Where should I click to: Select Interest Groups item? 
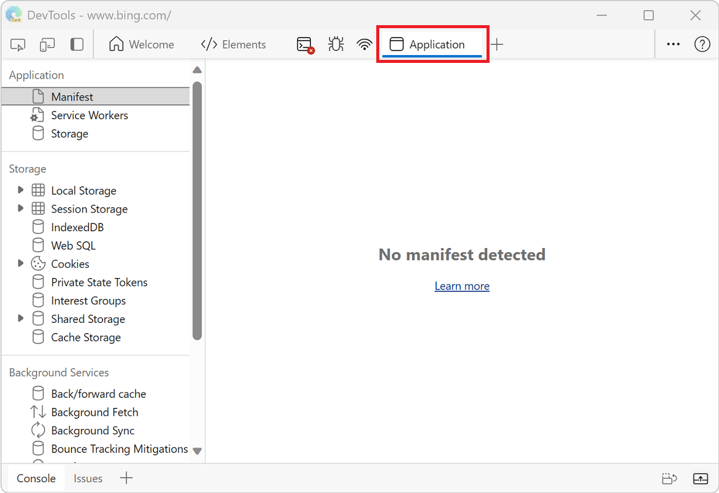point(95,301)
